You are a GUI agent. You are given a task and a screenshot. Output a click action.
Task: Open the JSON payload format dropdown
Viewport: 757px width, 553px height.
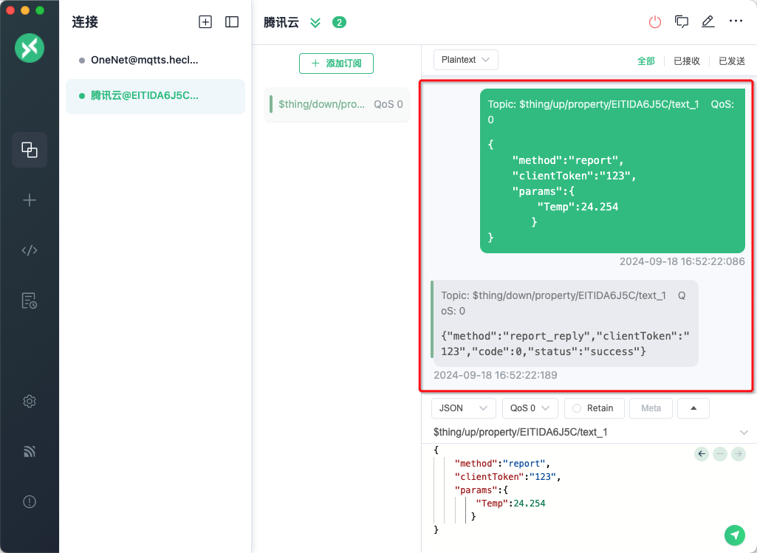[x=463, y=408]
